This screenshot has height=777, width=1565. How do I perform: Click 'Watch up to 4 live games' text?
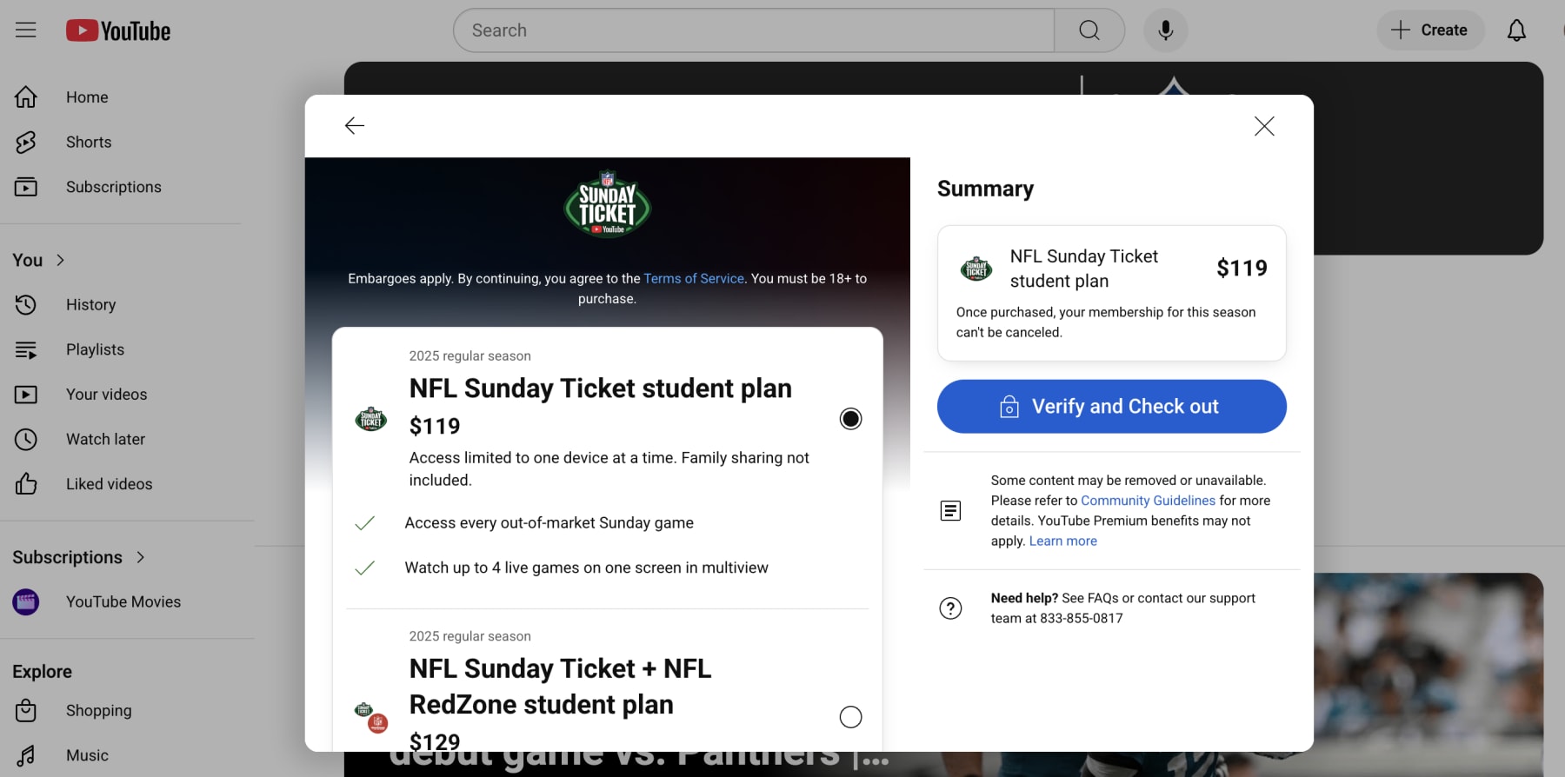tap(586, 568)
